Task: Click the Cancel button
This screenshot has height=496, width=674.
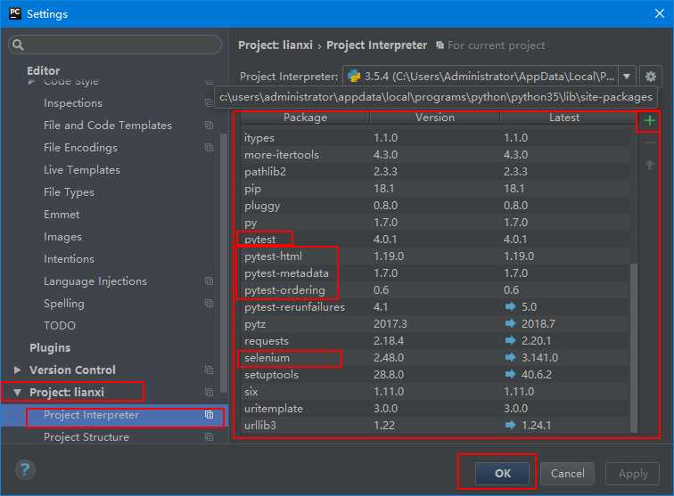Action: point(567,473)
